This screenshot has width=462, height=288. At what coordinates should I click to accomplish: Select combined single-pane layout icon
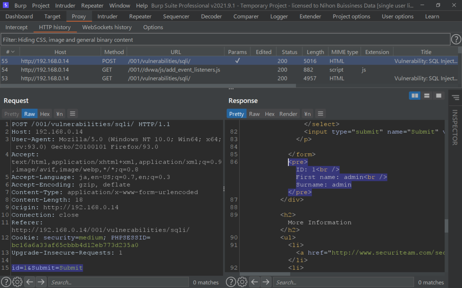[438, 96]
